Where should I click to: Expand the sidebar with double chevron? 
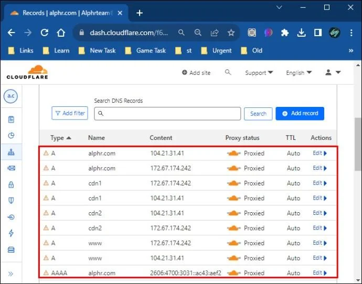click(10, 274)
